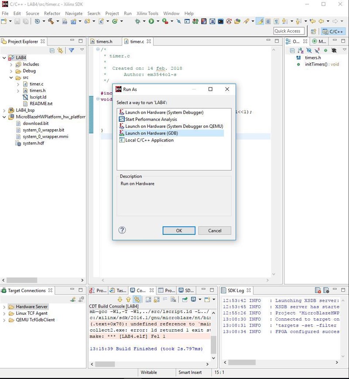Screen dimensions: 349x379
Task: Click the Debug bug toolbar icon
Action: (x=138, y=21)
